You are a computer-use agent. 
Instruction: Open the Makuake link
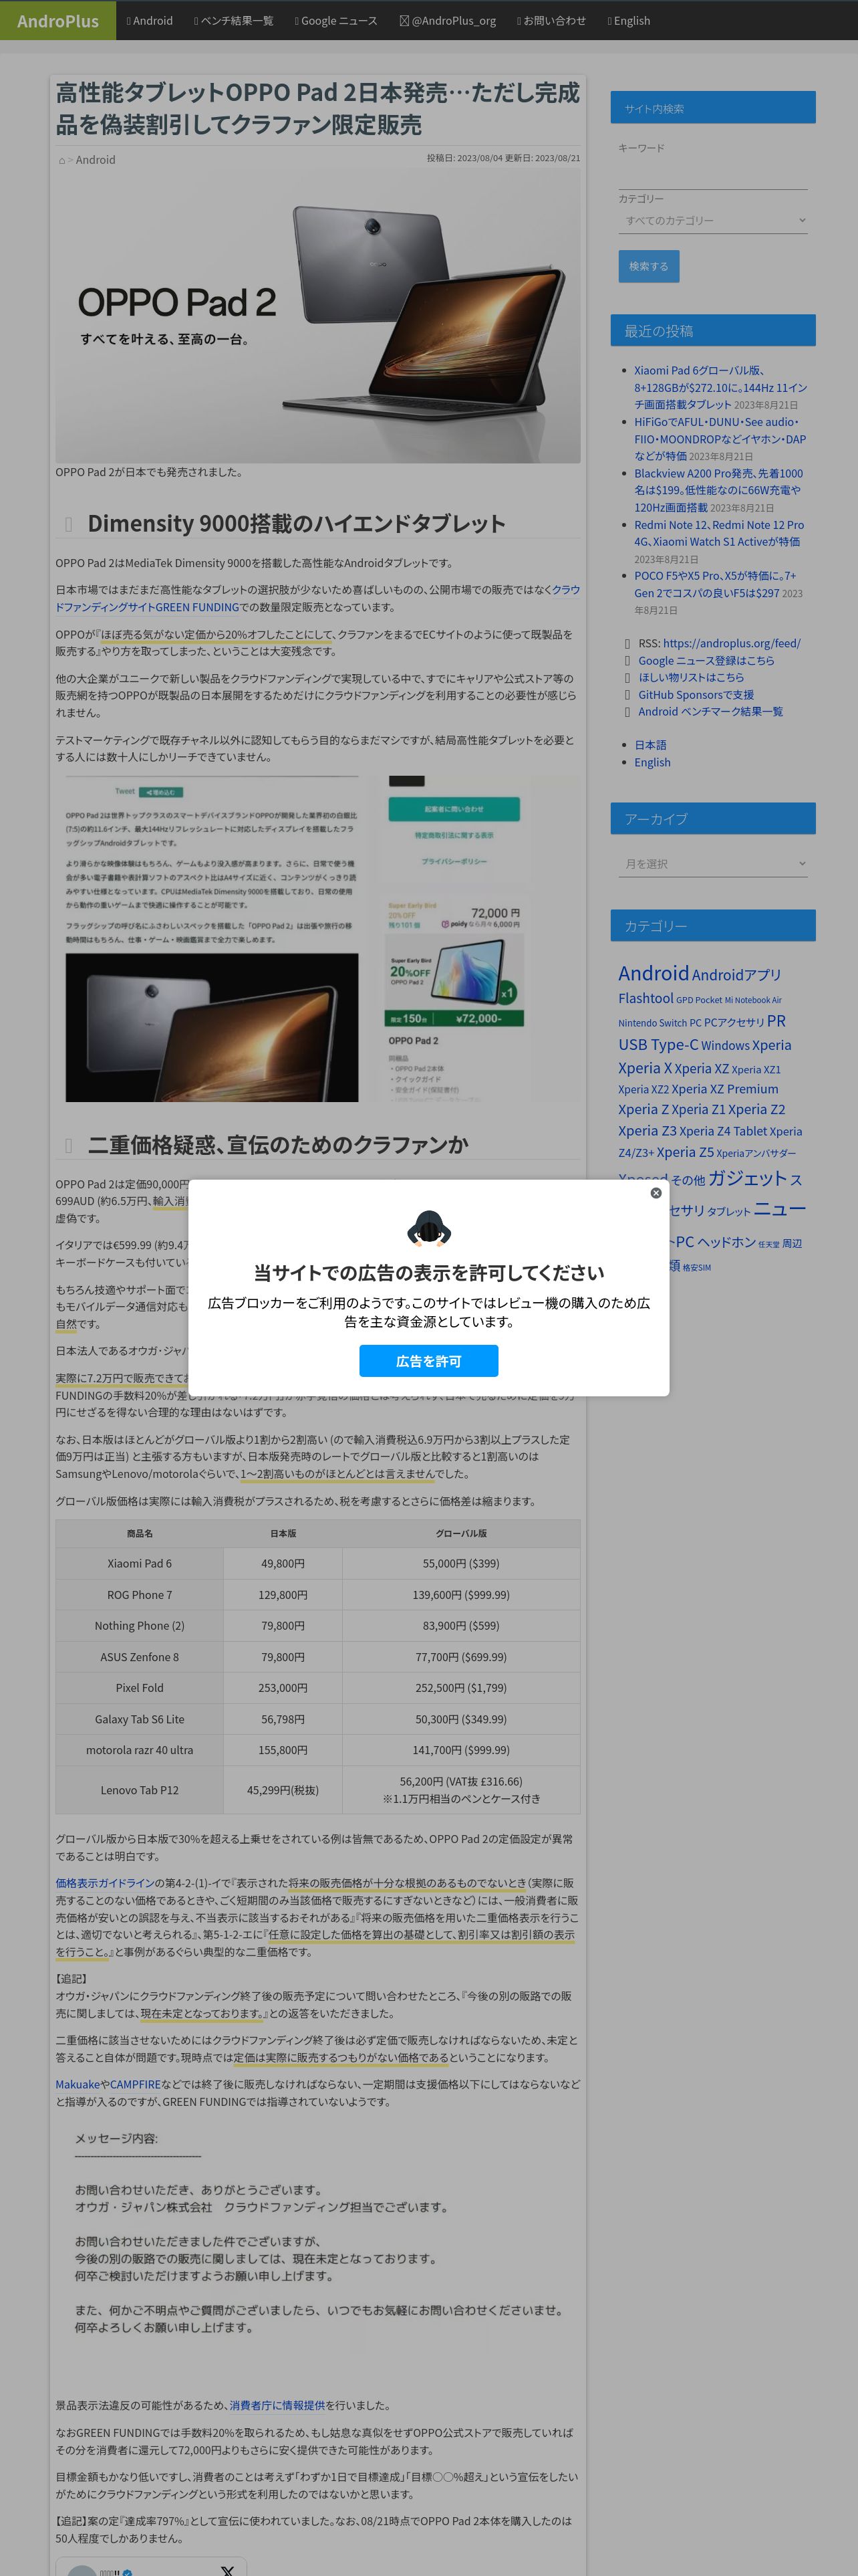click(78, 2085)
